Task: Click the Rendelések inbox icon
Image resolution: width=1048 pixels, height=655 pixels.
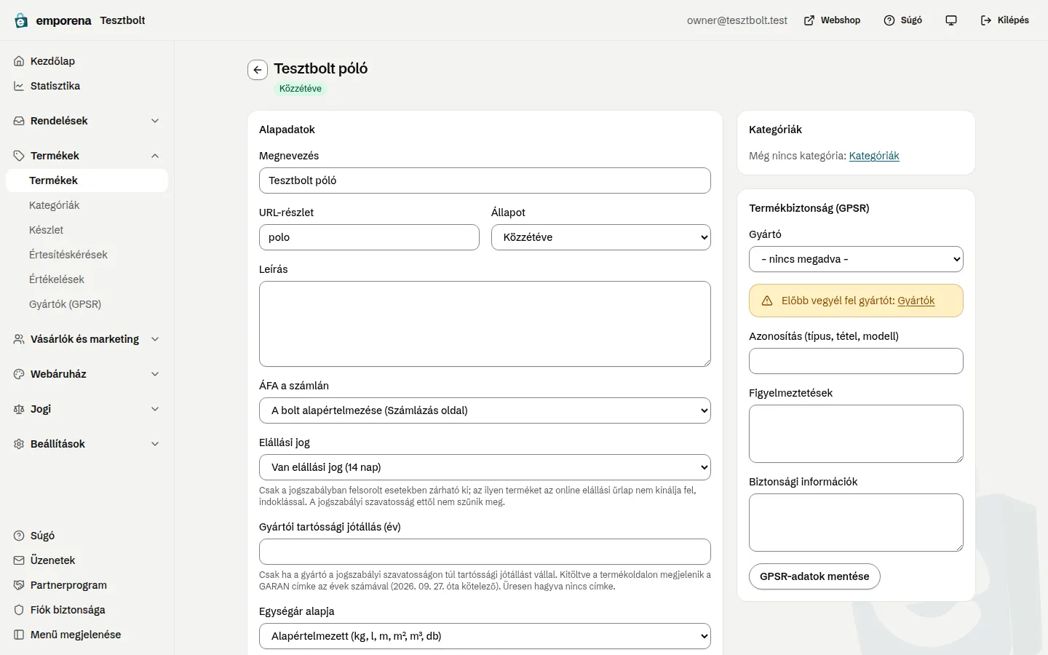Action: 19,121
